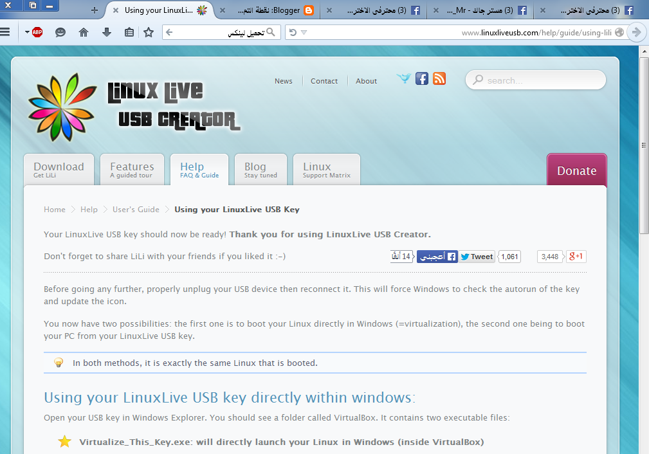
Task: Open the site's Twitter bird icon
Action: [x=404, y=78]
